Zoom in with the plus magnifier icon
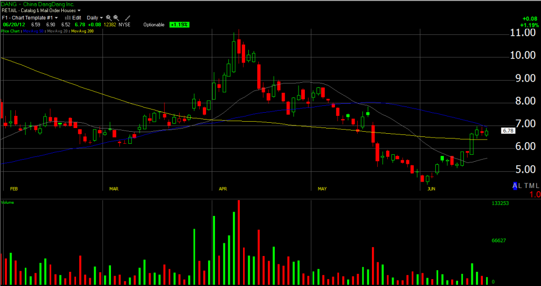This screenshot has height=286, width=541. pyautogui.click(x=109, y=17)
